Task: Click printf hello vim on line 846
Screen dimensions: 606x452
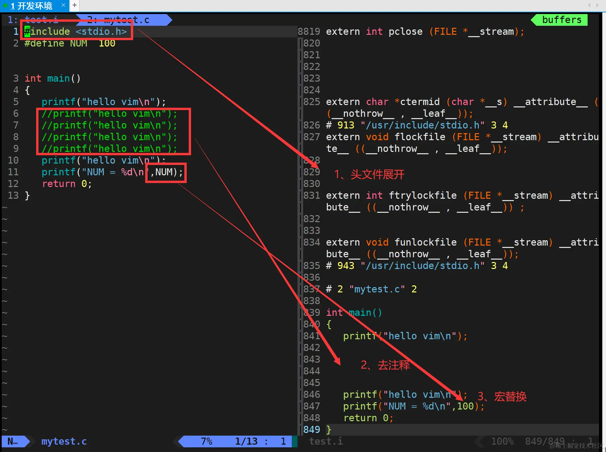Action: (405, 394)
